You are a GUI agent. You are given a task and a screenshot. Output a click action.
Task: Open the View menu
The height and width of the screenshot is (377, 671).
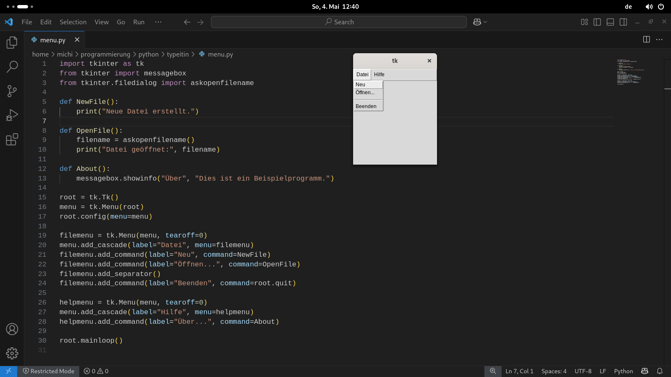coord(101,22)
